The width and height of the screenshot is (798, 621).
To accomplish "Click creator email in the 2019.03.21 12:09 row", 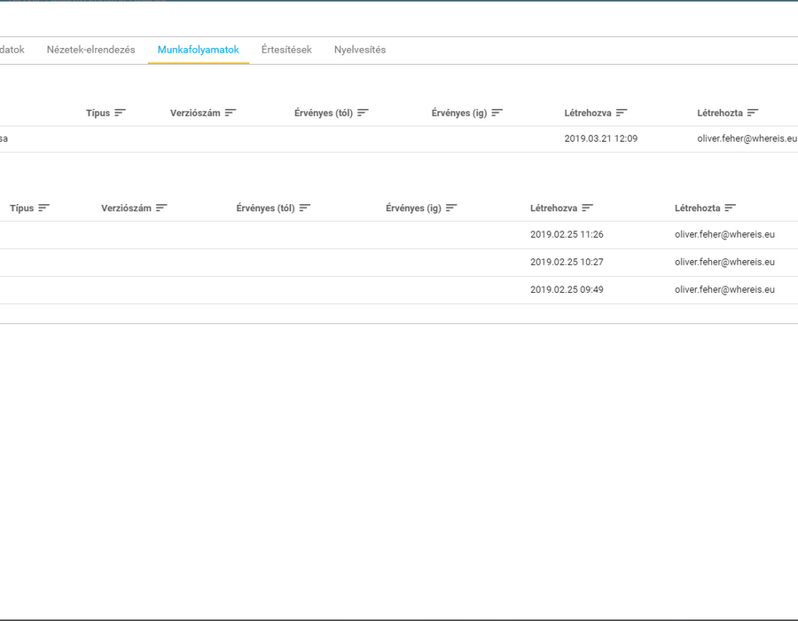I will tap(747, 138).
